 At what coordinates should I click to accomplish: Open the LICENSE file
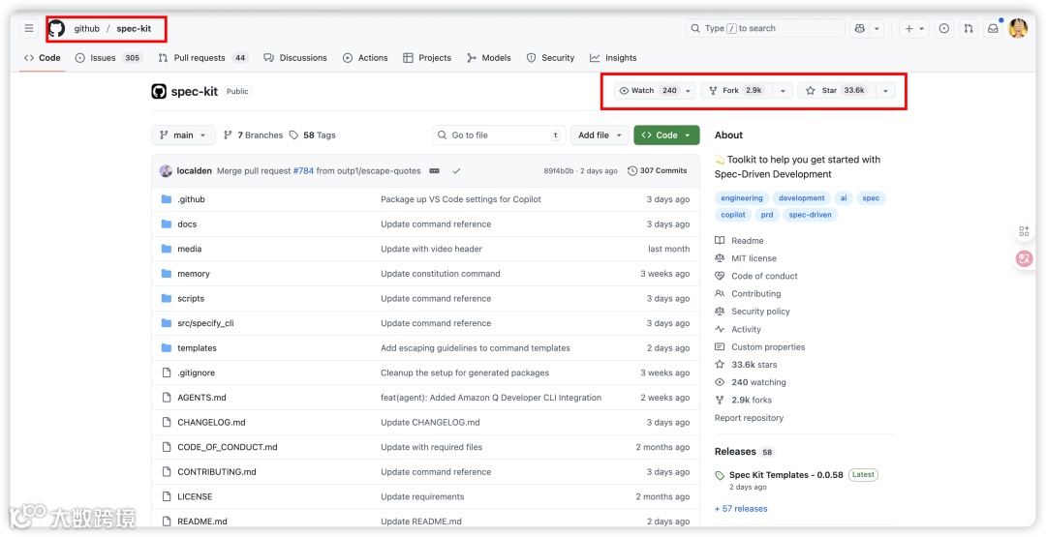(x=195, y=497)
